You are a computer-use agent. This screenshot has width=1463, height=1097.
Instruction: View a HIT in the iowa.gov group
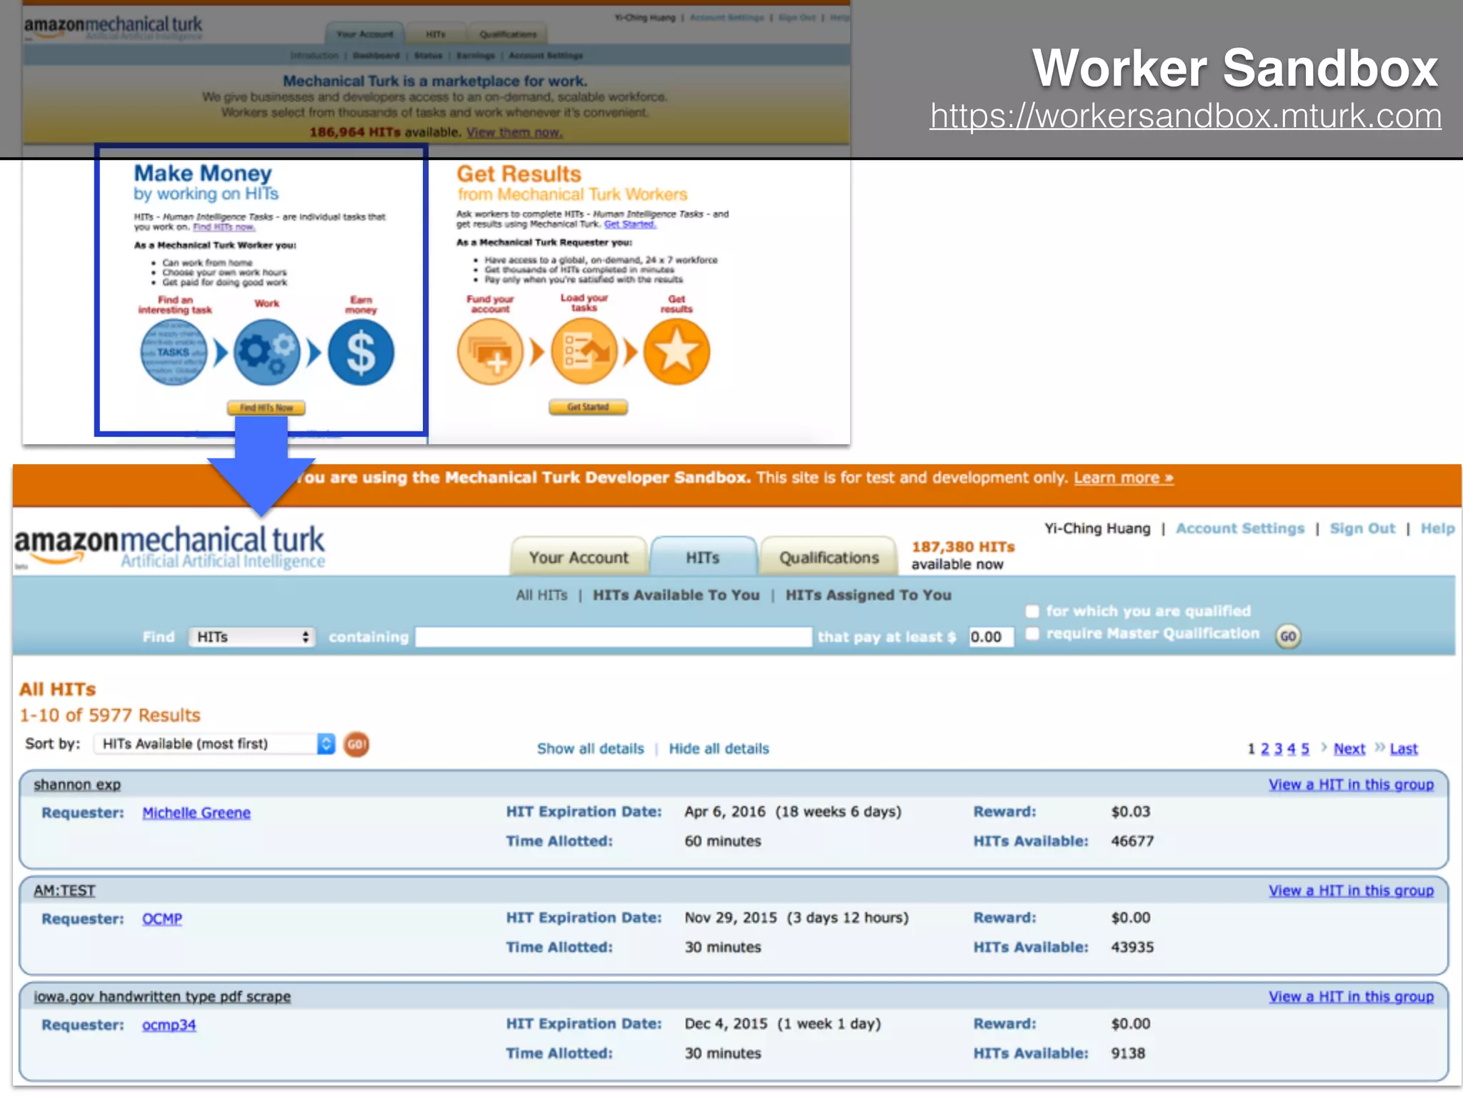pos(1351,996)
